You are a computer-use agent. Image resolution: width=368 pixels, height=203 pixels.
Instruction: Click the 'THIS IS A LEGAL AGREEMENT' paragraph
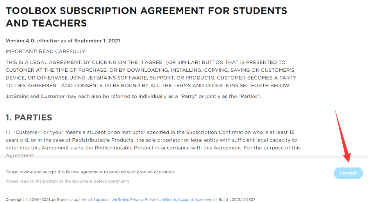pyautogui.click(x=150, y=74)
